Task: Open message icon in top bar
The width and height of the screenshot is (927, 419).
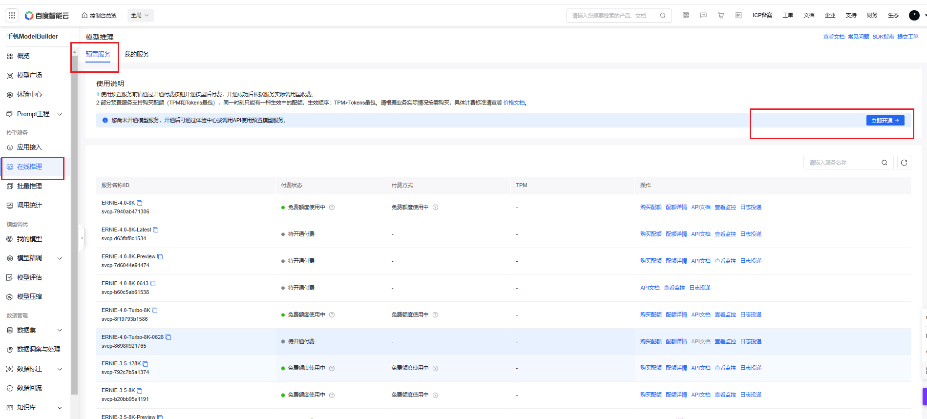Action: [703, 15]
